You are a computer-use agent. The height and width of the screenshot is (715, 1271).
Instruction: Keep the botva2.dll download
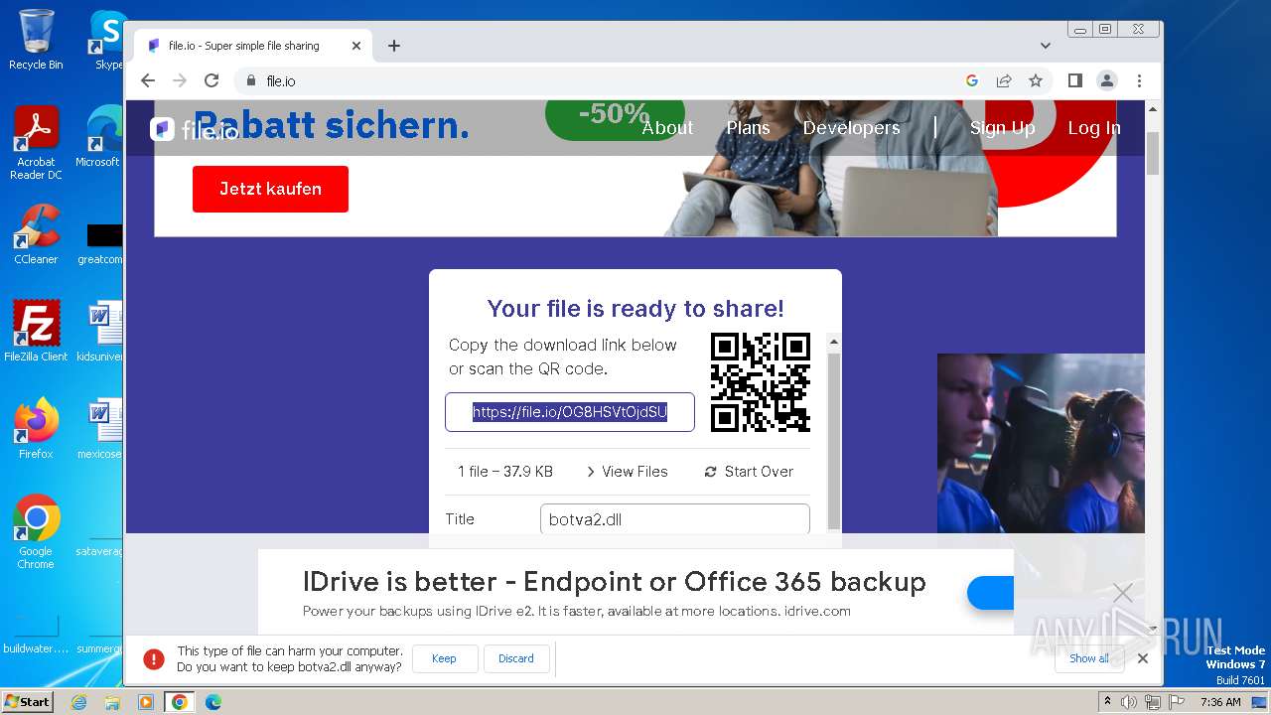(x=444, y=658)
